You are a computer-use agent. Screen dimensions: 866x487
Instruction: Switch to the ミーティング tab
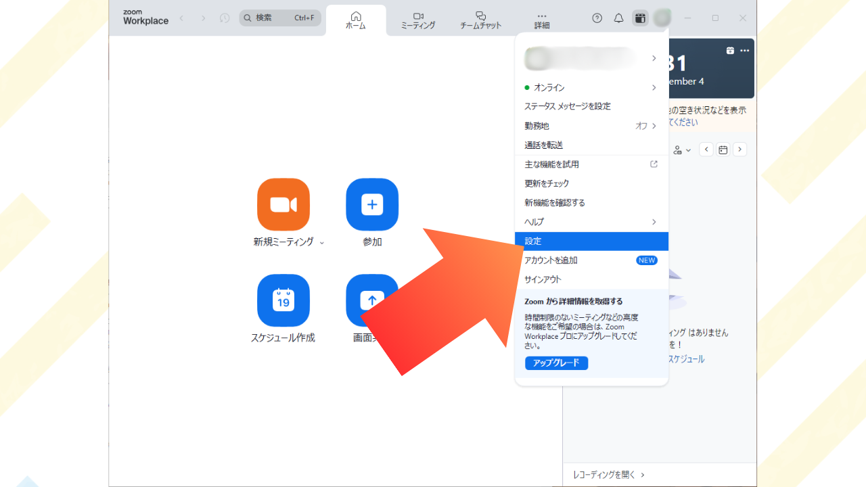tap(418, 20)
